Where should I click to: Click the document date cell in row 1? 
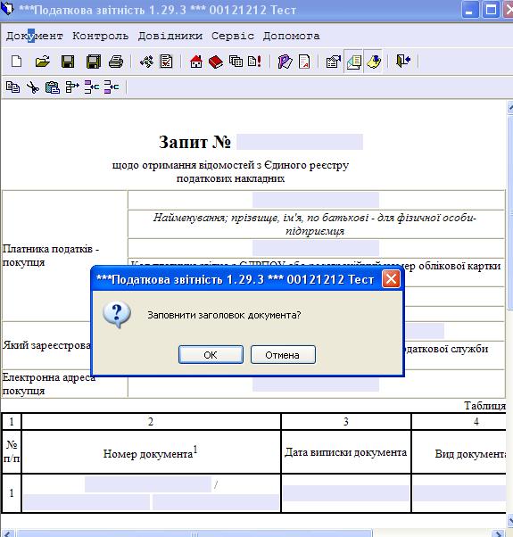click(346, 493)
